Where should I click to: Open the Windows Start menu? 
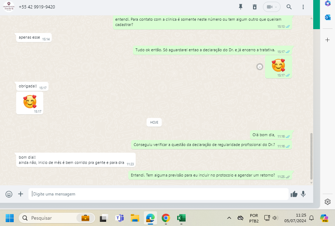(x=9, y=218)
